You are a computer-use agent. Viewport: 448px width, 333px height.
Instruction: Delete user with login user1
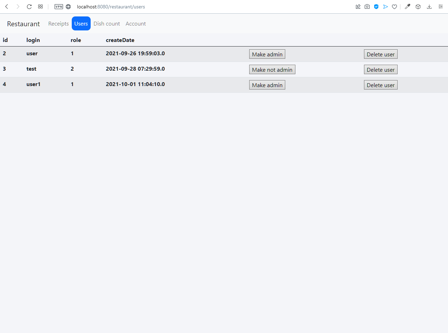(x=381, y=85)
